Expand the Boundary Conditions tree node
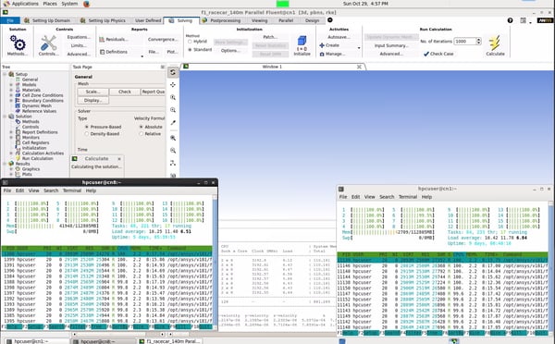Viewport: 555px width, 344px height. [11, 101]
